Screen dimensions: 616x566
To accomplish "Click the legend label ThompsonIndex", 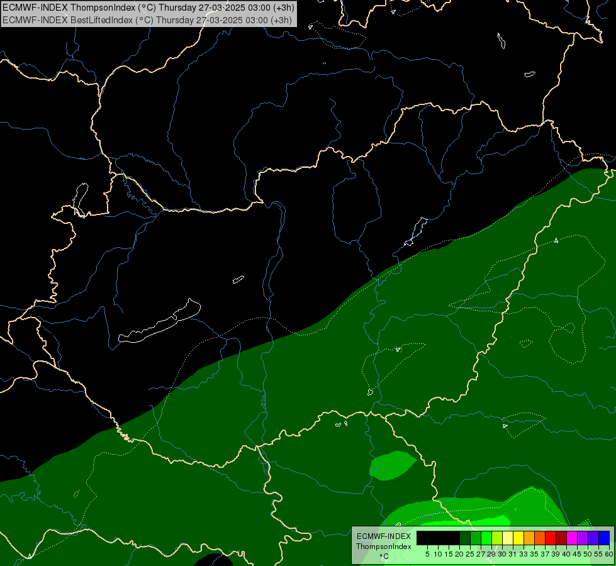I will coord(383,547).
